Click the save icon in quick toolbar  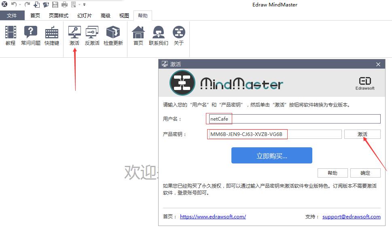click(55, 5)
